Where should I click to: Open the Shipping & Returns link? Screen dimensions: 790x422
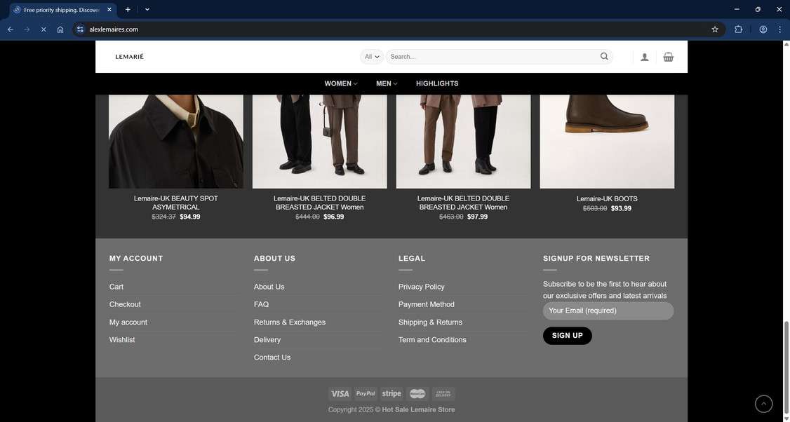tap(430, 322)
